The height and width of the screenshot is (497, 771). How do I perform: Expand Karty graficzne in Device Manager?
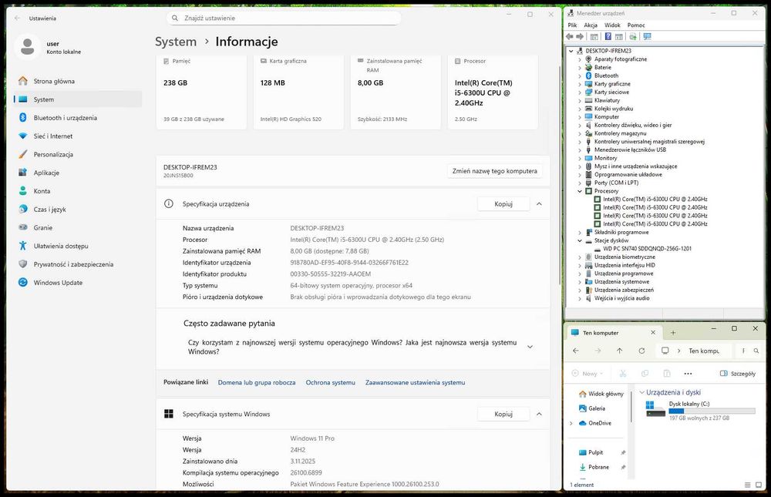(580, 84)
